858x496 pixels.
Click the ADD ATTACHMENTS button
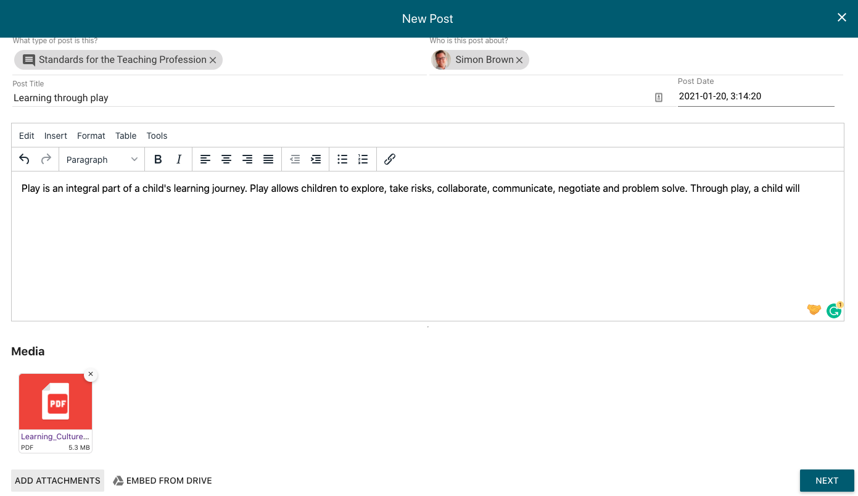click(57, 481)
